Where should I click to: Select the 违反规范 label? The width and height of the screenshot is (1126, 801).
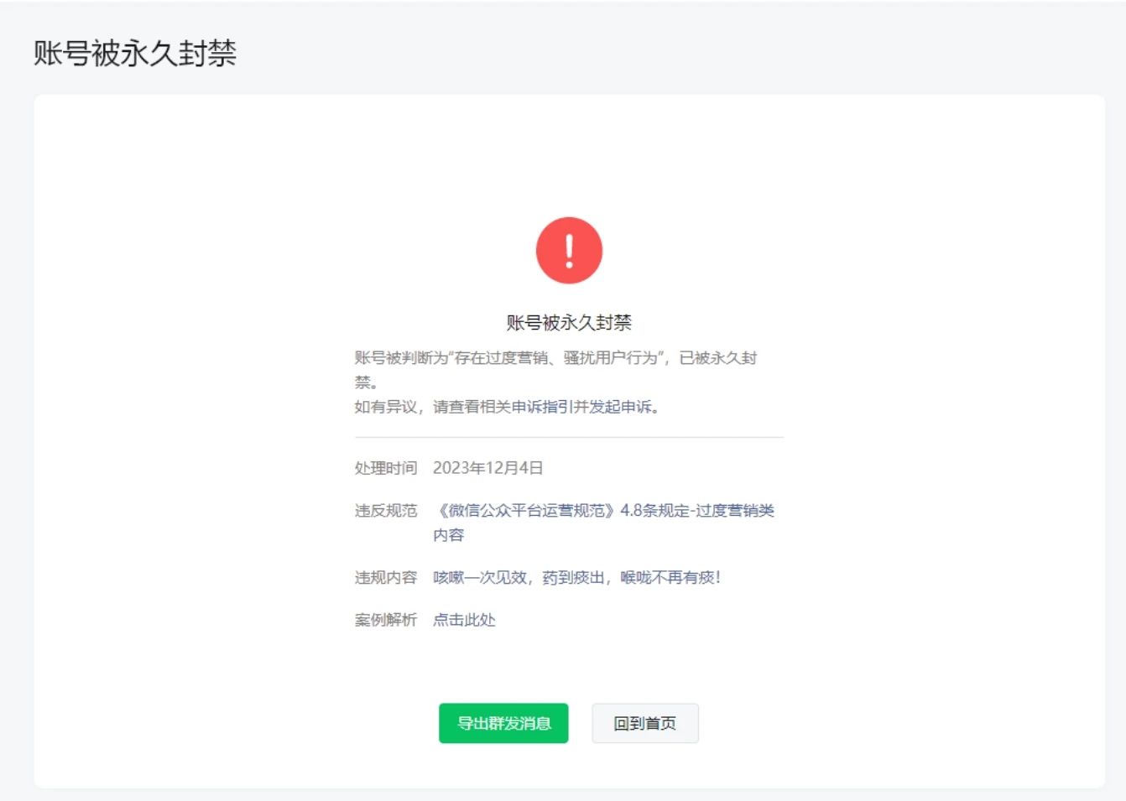tap(385, 510)
